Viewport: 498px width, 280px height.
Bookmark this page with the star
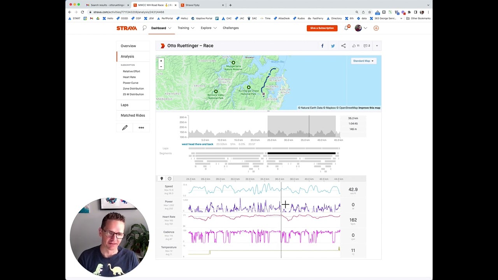(x=370, y=12)
